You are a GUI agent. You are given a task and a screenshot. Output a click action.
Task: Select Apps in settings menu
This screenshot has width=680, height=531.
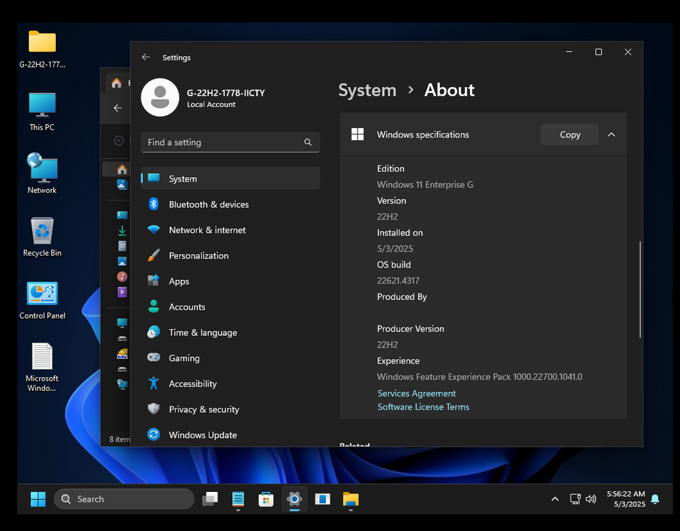coord(178,281)
